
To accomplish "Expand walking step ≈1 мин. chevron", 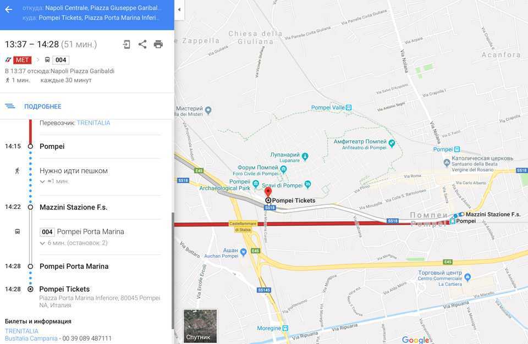I will pos(42,181).
